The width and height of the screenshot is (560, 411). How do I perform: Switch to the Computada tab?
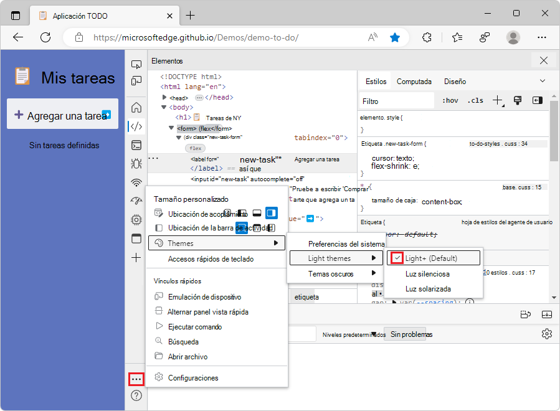pos(414,81)
